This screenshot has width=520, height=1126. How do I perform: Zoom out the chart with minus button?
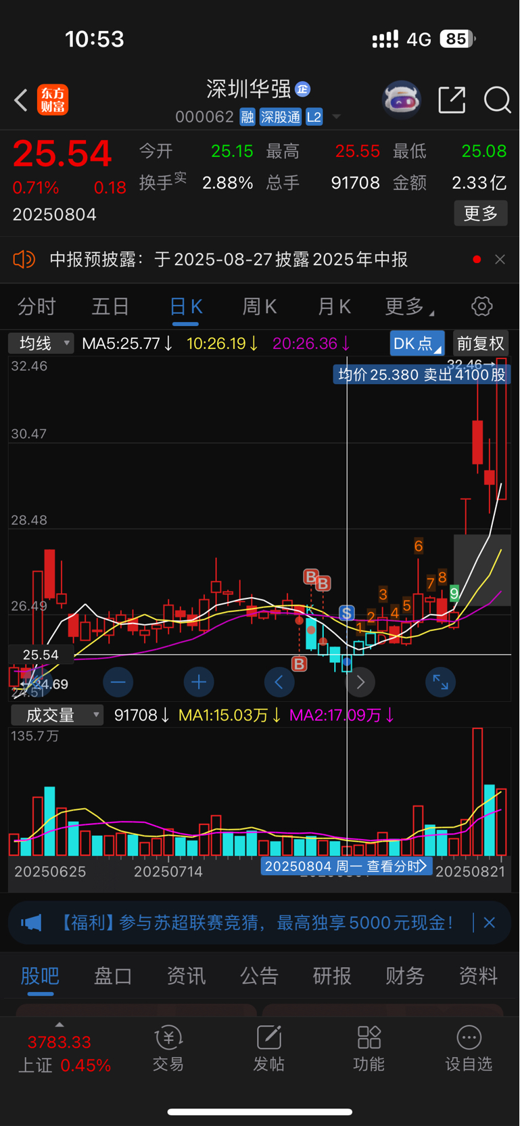tap(118, 682)
